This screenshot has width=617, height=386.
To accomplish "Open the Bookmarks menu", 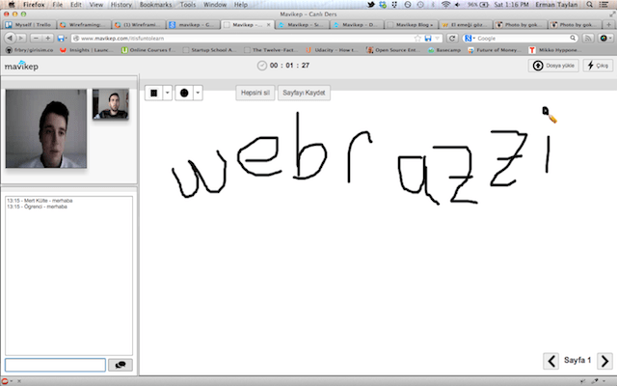I will coord(153,5).
